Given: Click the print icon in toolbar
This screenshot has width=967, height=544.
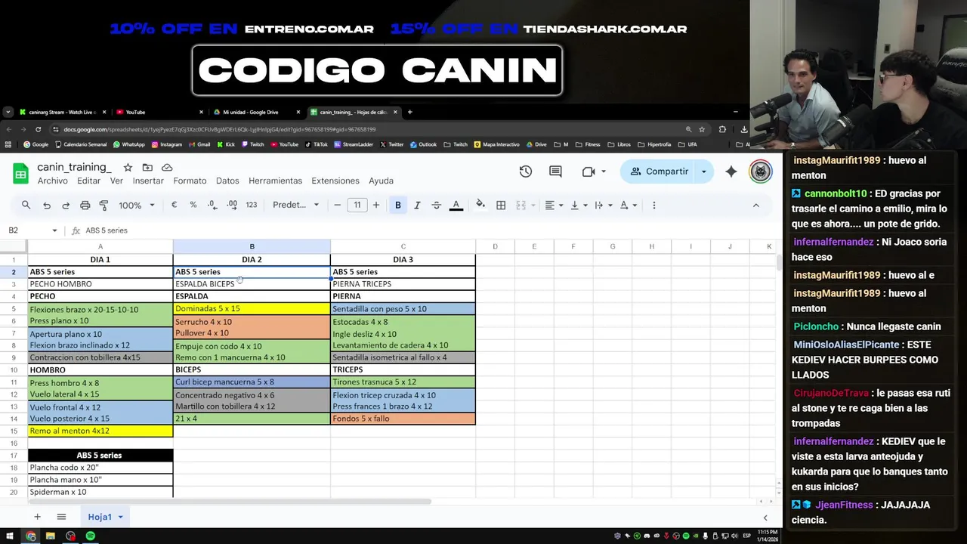Looking at the screenshot, I should tap(85, 205).
